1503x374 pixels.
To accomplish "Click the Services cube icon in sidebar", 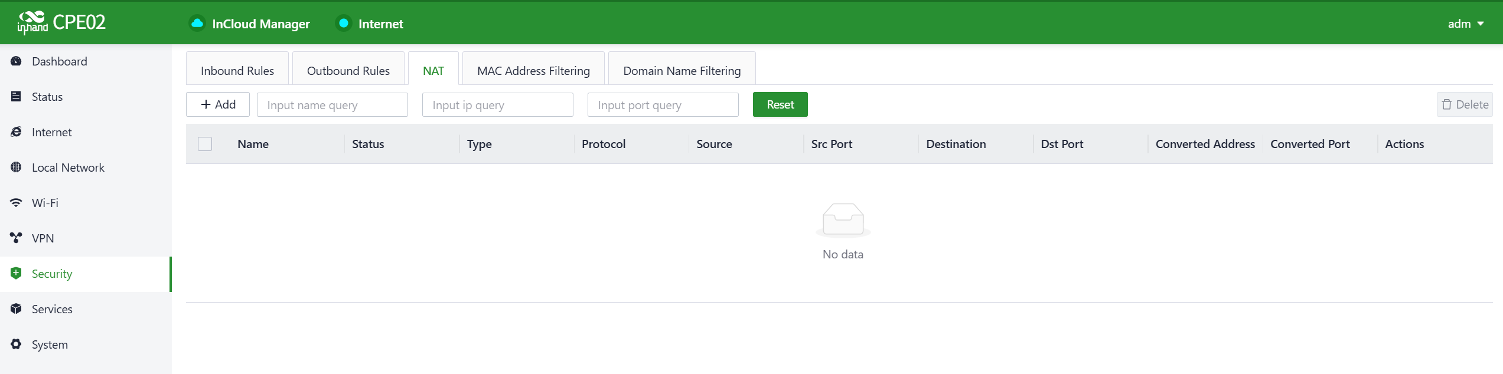I will coord(16,309).
